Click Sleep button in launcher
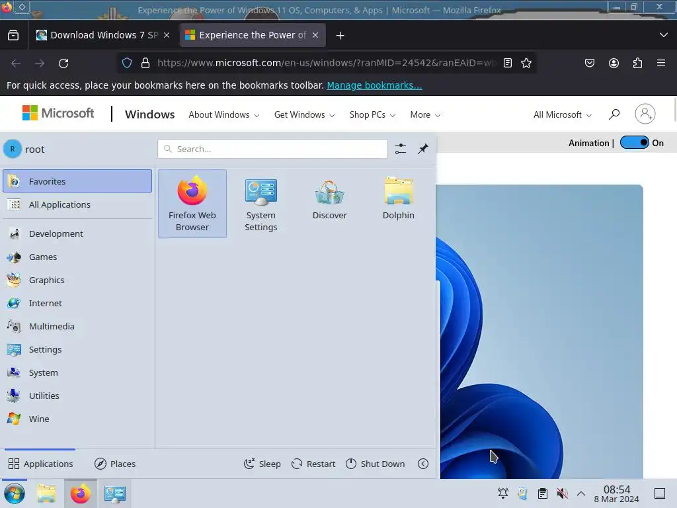This screenshot has width=677, height=508. click(x=262, y=464)
